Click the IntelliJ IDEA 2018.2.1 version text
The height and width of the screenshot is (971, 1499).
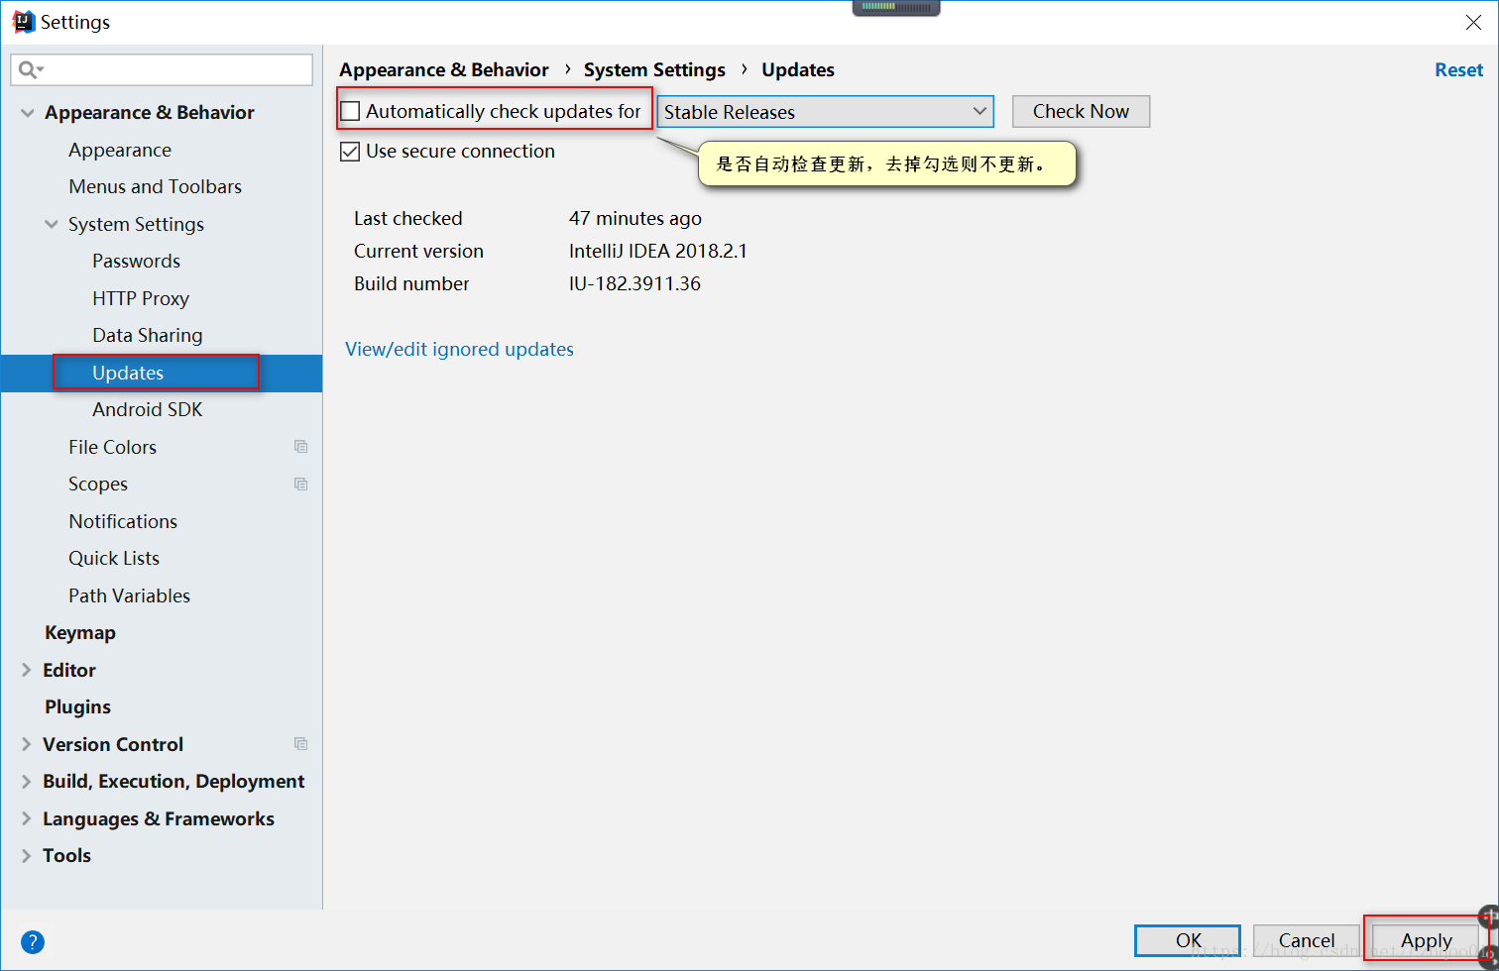[658, 252]
